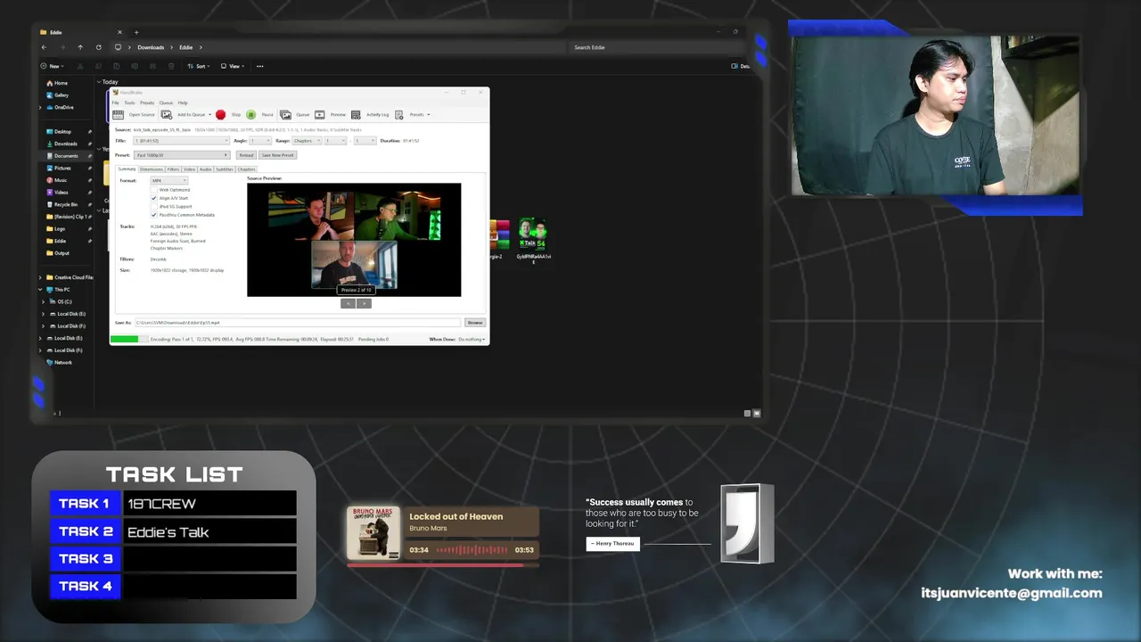The height and width of the screenshot is (642, 1141).
Task: Enable the Web Optimized checkbox
Action: coord(154,190)
